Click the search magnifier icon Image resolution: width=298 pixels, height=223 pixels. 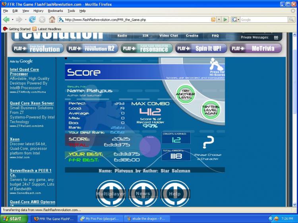point(291,19)
